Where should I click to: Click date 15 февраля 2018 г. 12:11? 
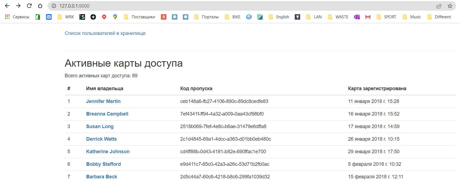point(376,177)
